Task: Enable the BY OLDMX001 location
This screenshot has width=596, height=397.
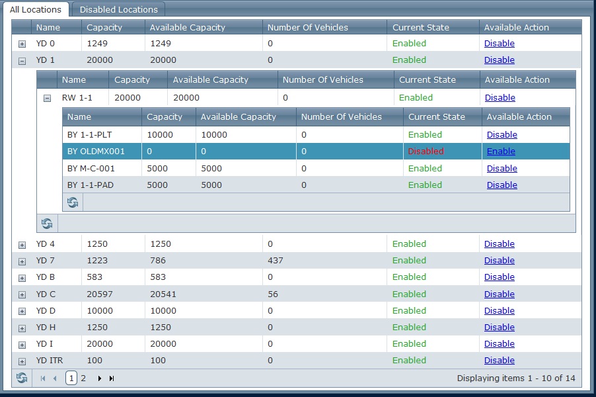Action: pyautogui.click(x=501, y=151)
